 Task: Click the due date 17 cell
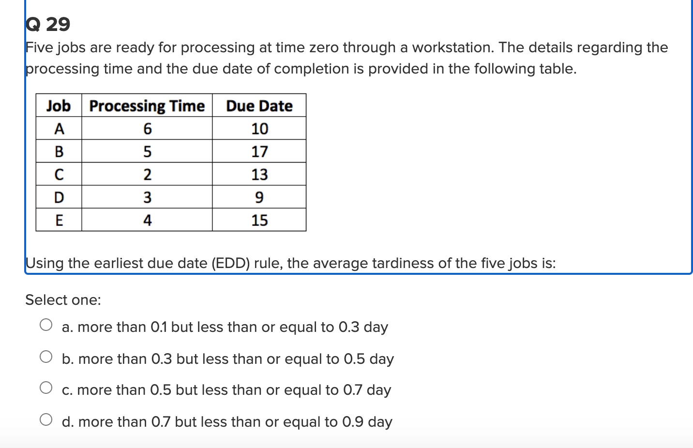point(259,151)
